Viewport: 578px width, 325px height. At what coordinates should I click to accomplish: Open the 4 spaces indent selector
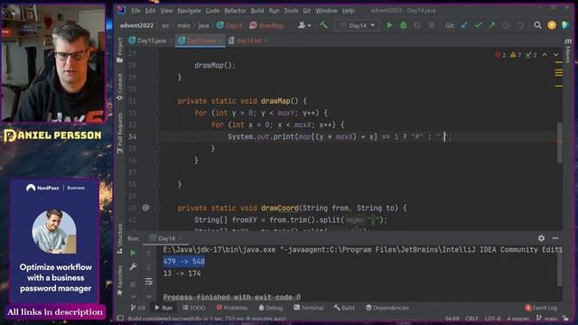point(518,318)
